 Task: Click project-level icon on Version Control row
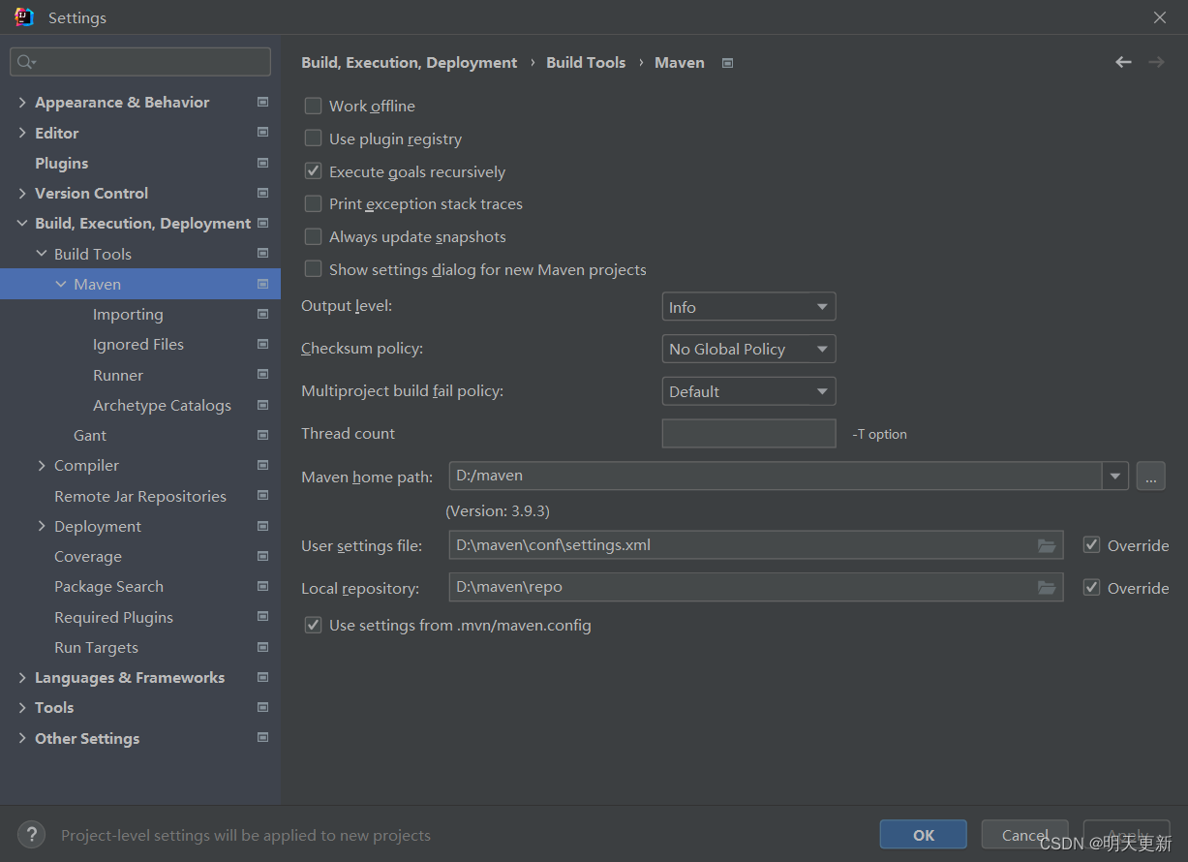point(262,193)
